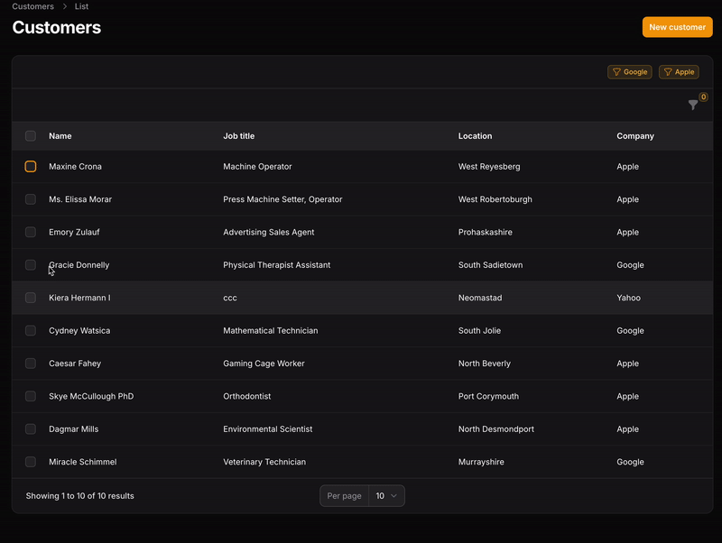Go to Customers breadcrumb link
Screen dimensions: 722x543
click(x=32, y=6)
